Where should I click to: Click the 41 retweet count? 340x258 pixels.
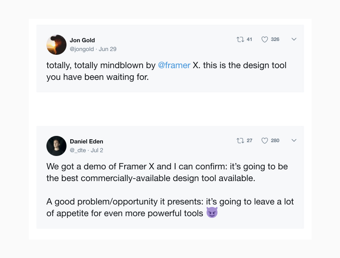coord(249,39)
